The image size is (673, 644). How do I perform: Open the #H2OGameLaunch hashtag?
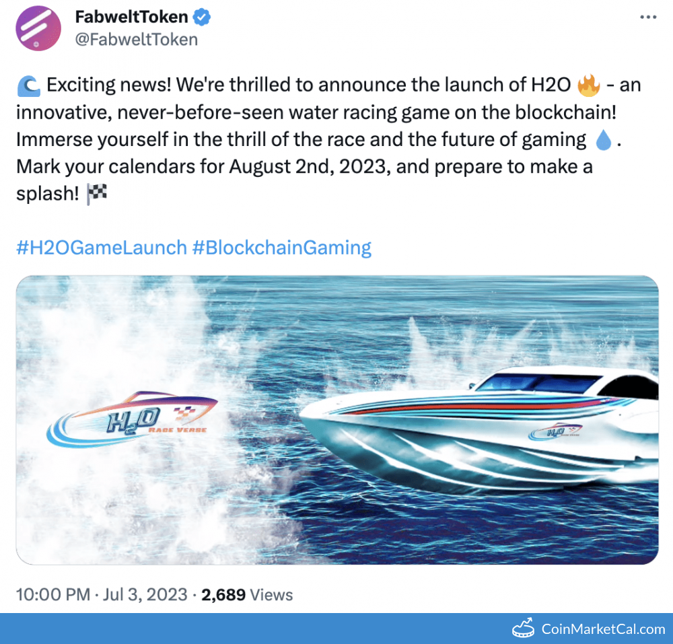(x=101, y=248)
